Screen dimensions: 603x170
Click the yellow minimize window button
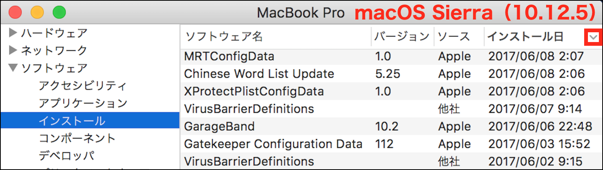tap(37, 12)
